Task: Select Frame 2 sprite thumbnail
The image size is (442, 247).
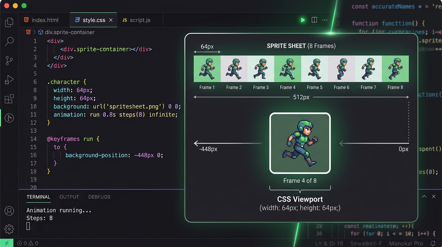Action: tap(234, 69)
